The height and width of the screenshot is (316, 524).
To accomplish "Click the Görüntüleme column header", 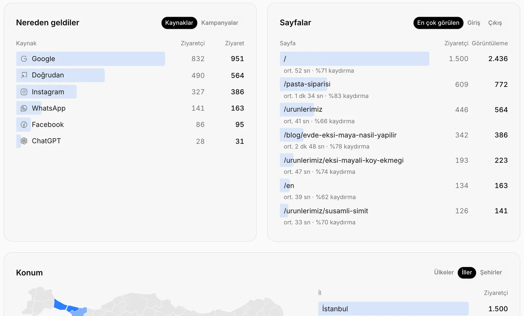I will tap(490, 43).
